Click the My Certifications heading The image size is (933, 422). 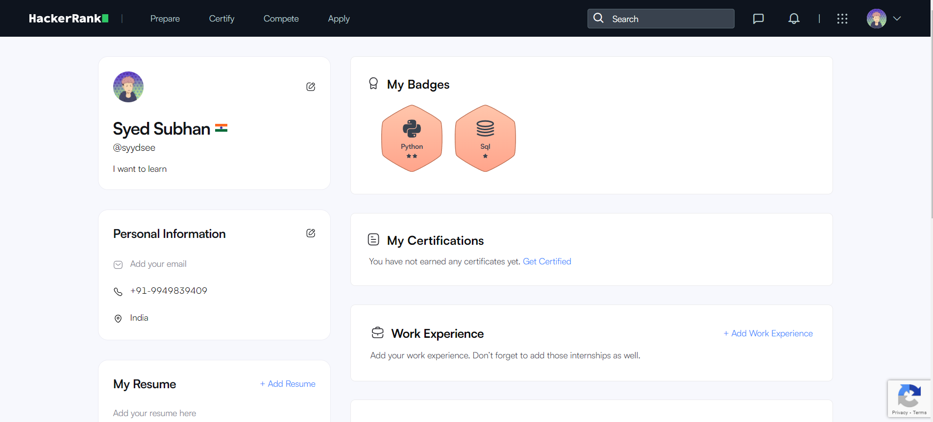435,241
